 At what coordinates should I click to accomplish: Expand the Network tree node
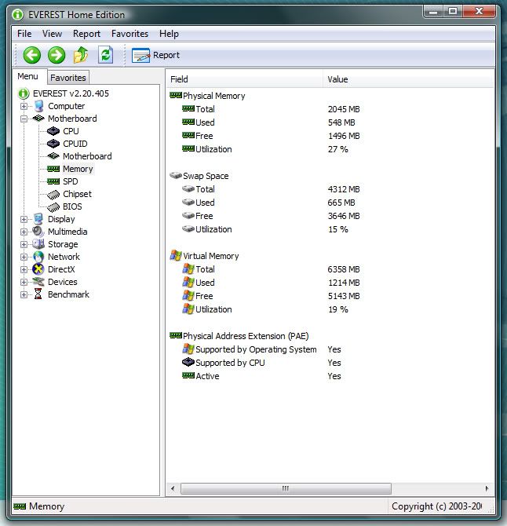tap(24, 257)
